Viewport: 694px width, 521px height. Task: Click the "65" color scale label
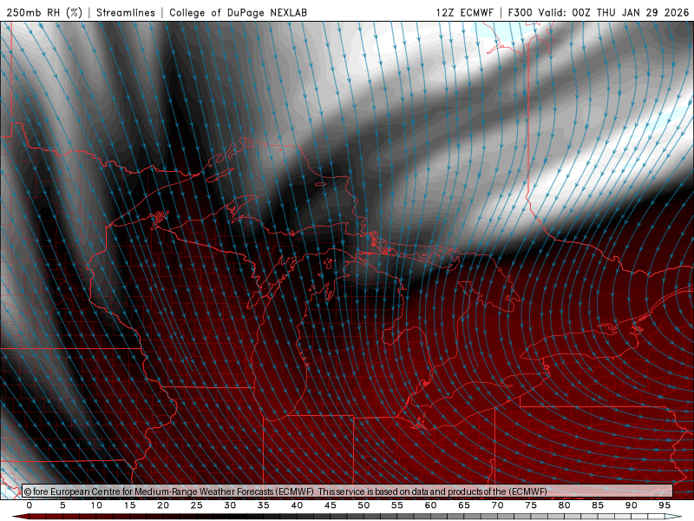point(464,505)
